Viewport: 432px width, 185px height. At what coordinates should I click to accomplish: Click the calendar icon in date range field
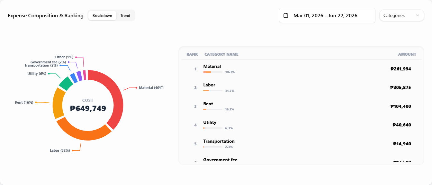click(285, 15)
